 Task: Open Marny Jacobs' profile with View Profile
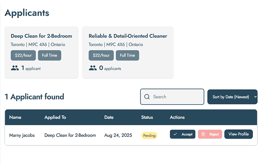238,134
